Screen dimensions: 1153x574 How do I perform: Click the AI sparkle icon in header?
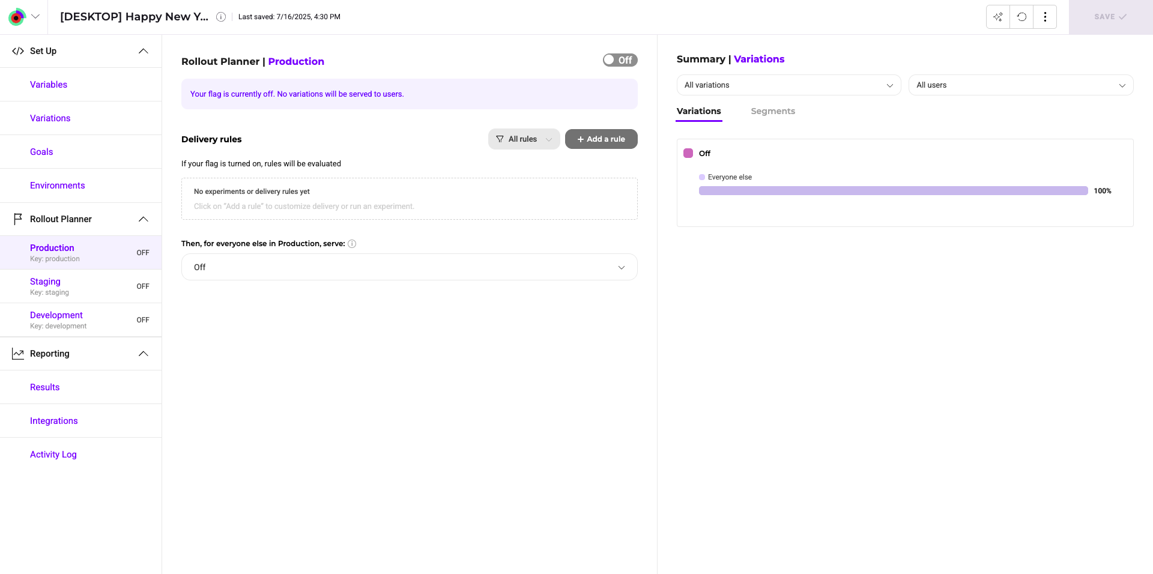tap(998, 17)
